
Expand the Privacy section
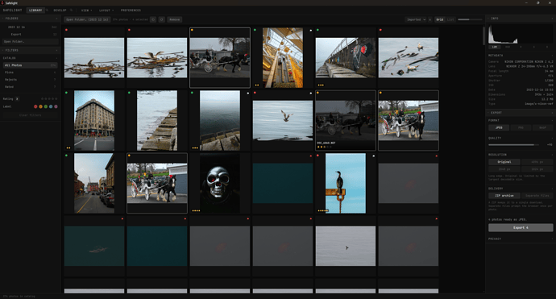[x=521, y=239]
